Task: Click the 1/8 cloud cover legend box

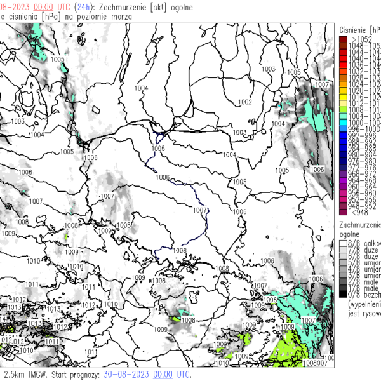Action: [343, 289]
